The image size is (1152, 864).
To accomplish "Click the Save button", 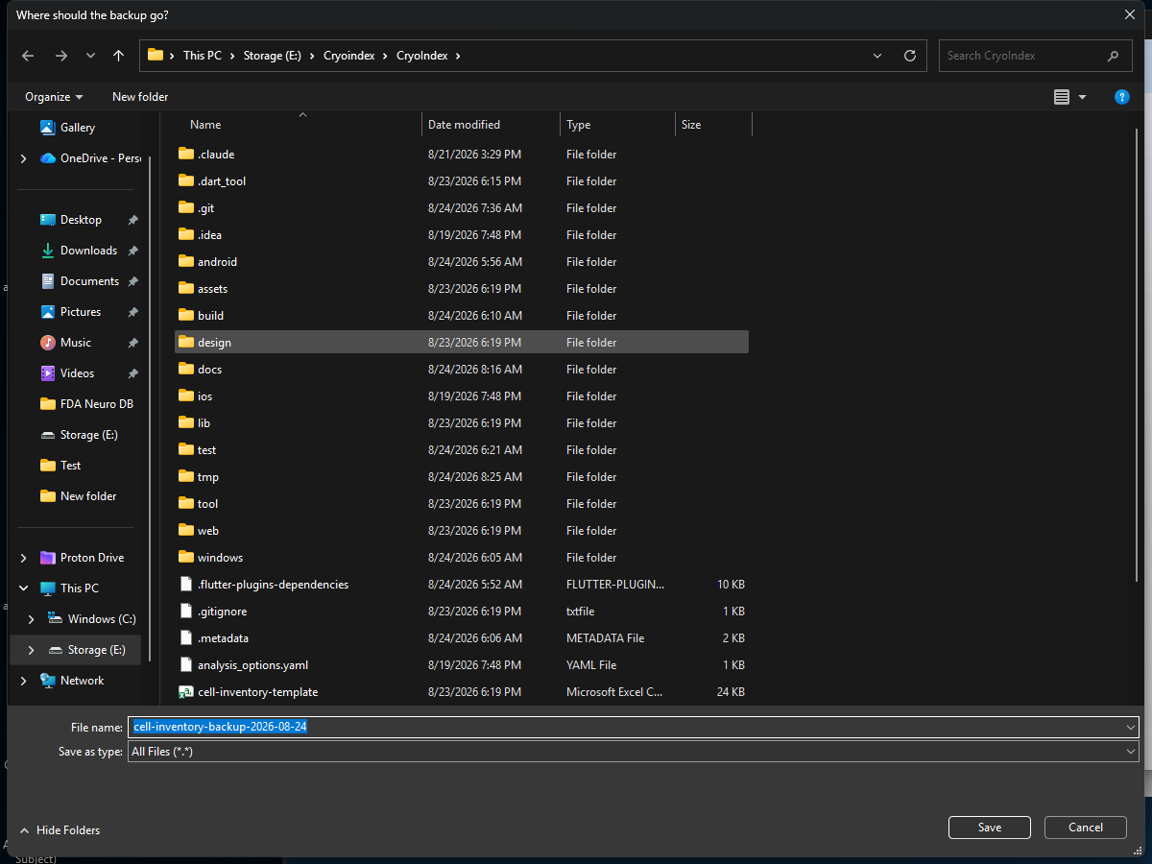I will [x=990, y=828].
